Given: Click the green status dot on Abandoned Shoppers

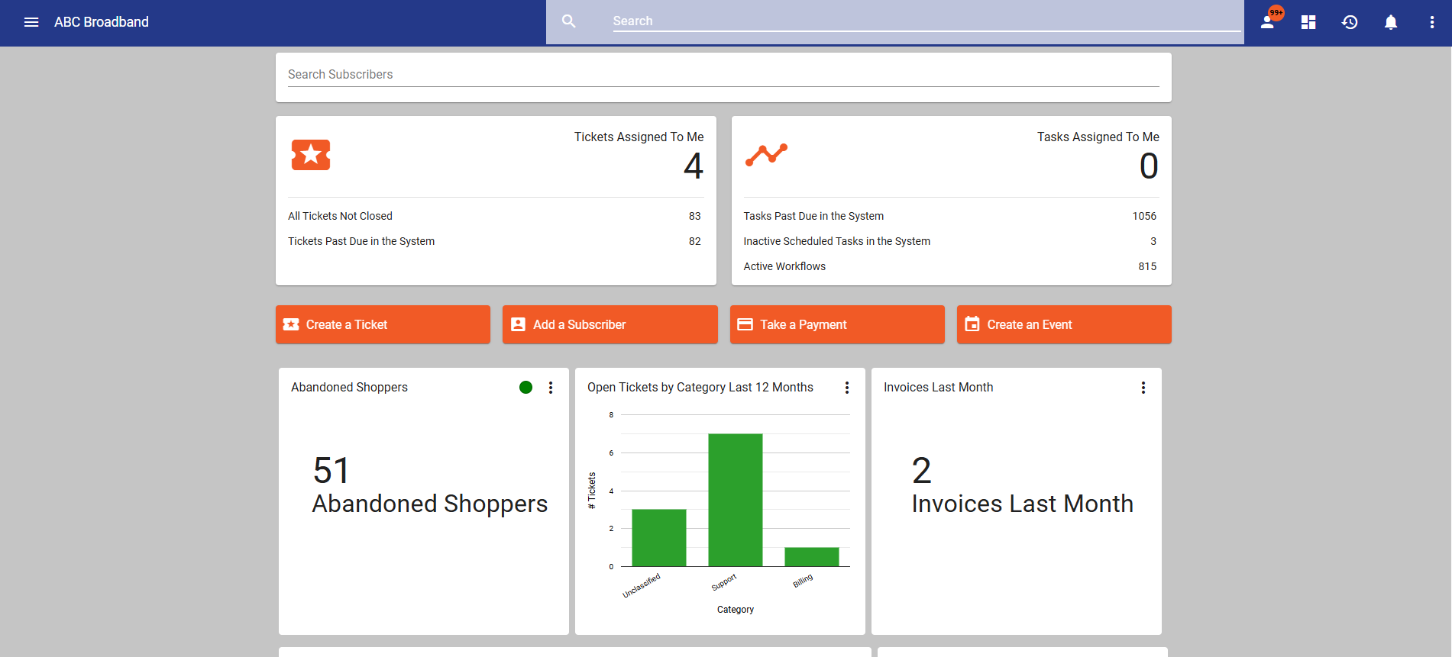Looking at the screenshot, I should (526, 388).
